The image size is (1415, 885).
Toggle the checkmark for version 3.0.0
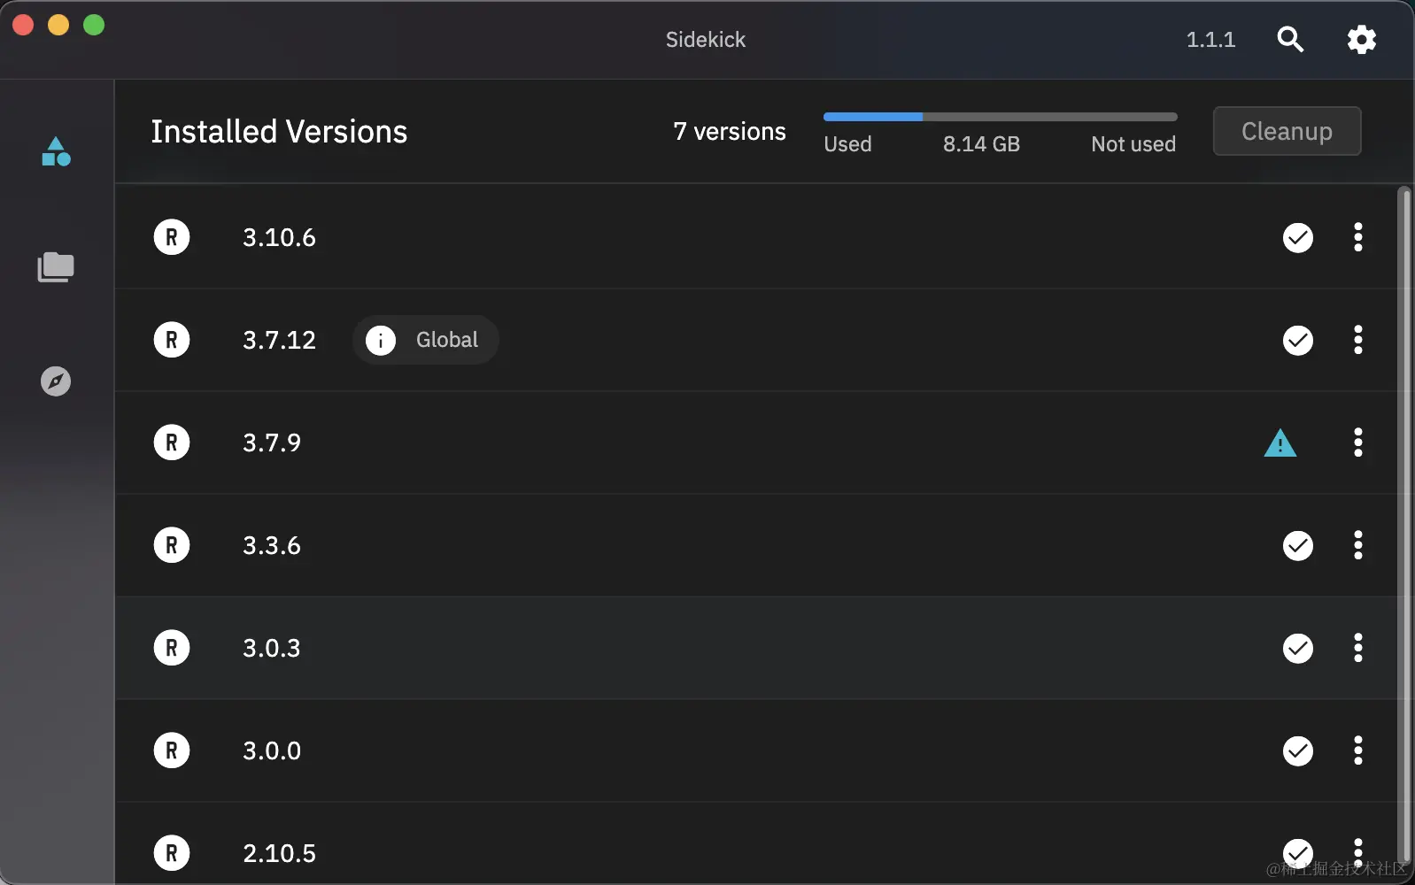(x=1297, y=751)
